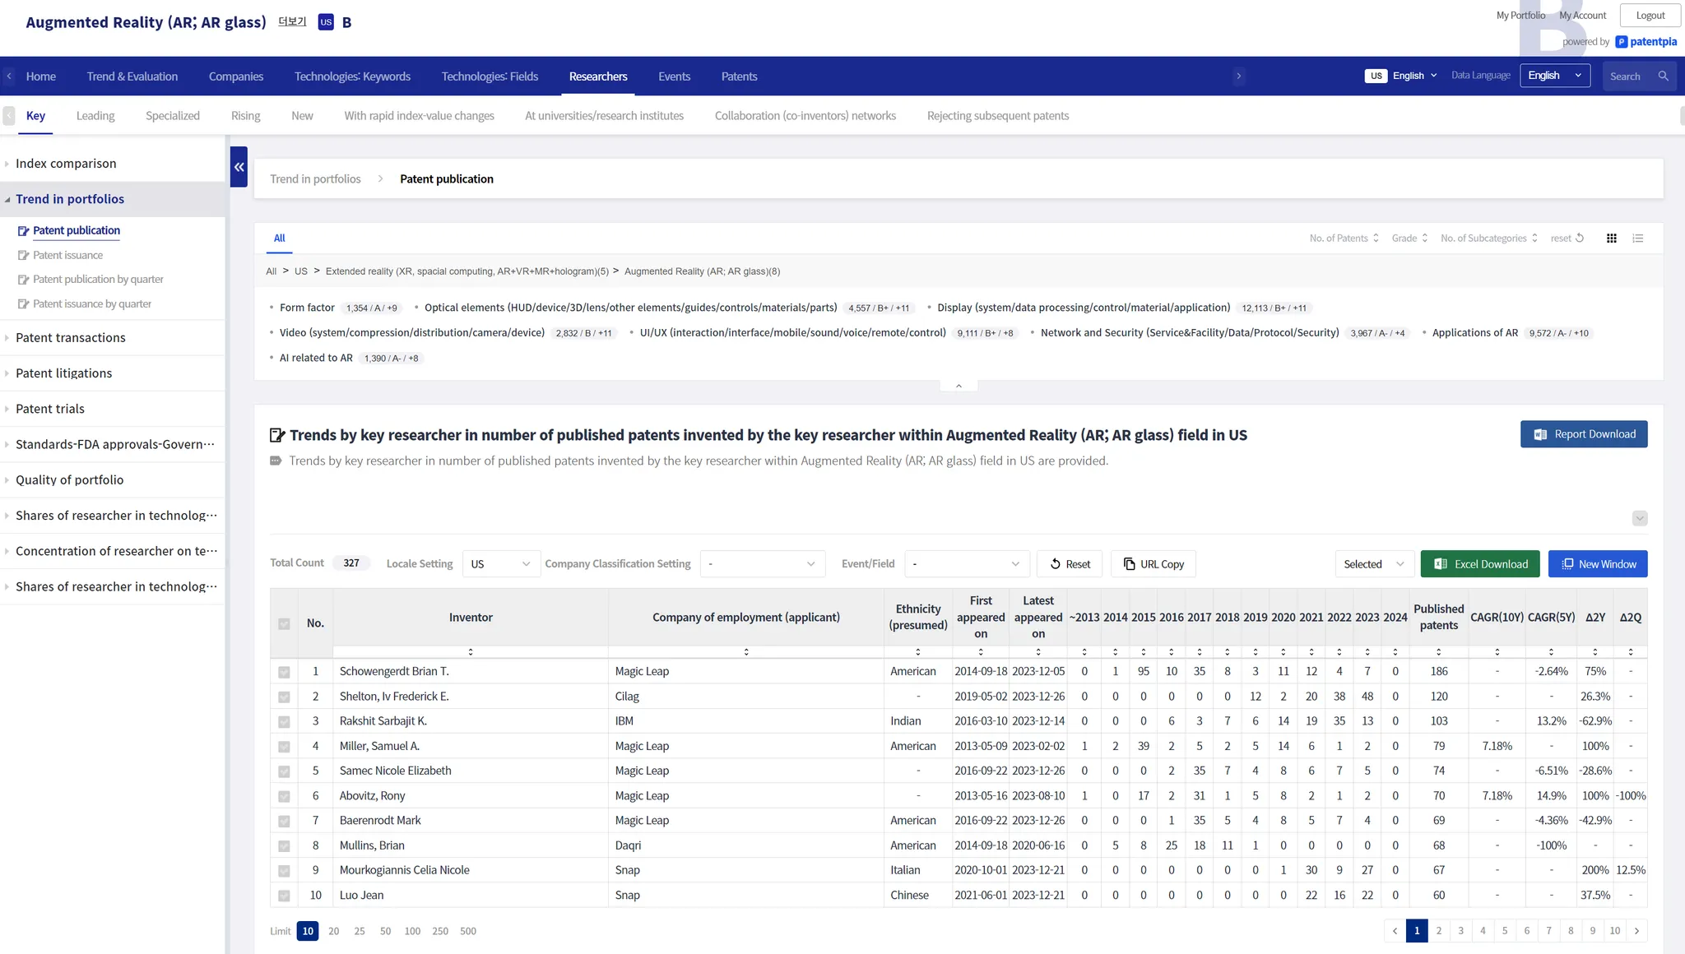Click the search magnifier icon
The width and height of the screenshot is (1685, 954).
(1663, 76)
